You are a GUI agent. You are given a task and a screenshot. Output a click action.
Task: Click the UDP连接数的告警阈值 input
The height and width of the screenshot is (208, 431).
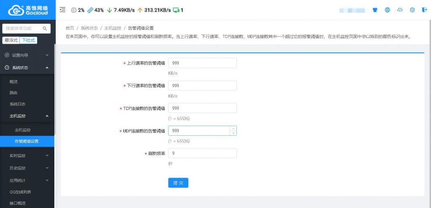point(202,131)
